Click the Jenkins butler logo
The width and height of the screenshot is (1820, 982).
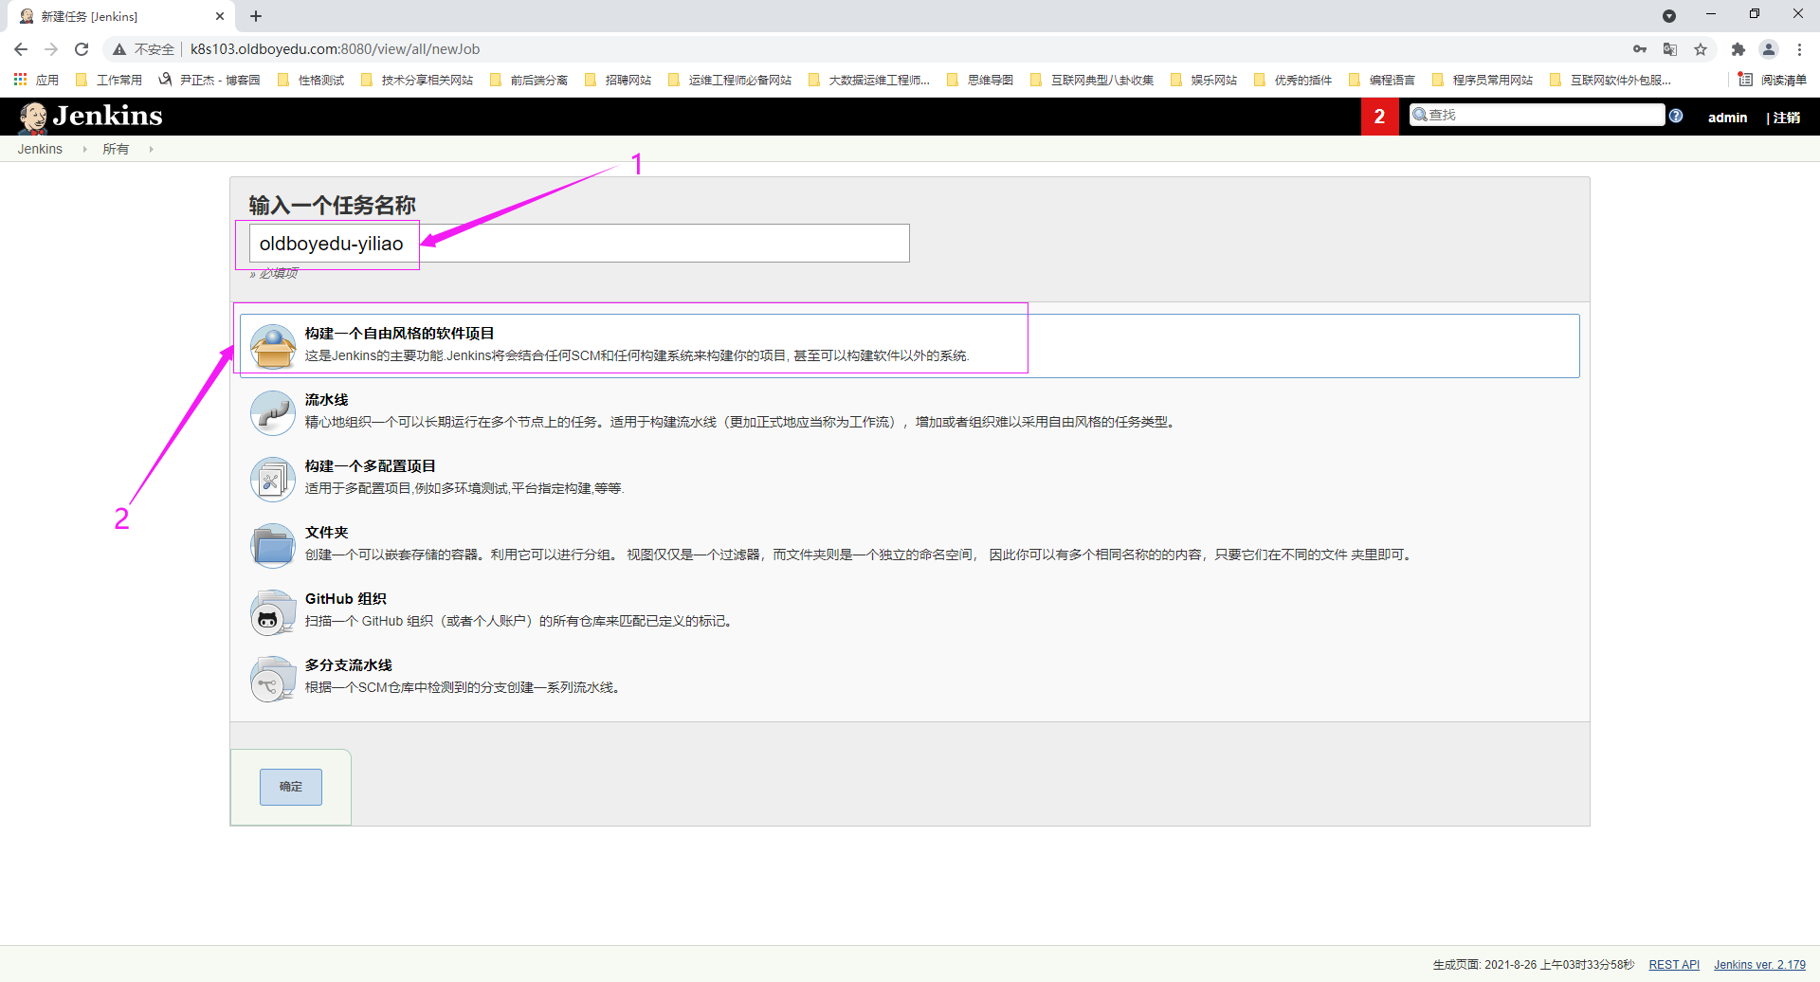tap(34, 117)
